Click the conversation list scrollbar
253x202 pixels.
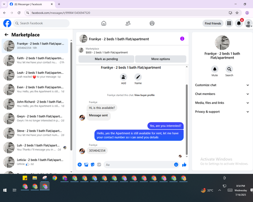(x=71, y=96)
